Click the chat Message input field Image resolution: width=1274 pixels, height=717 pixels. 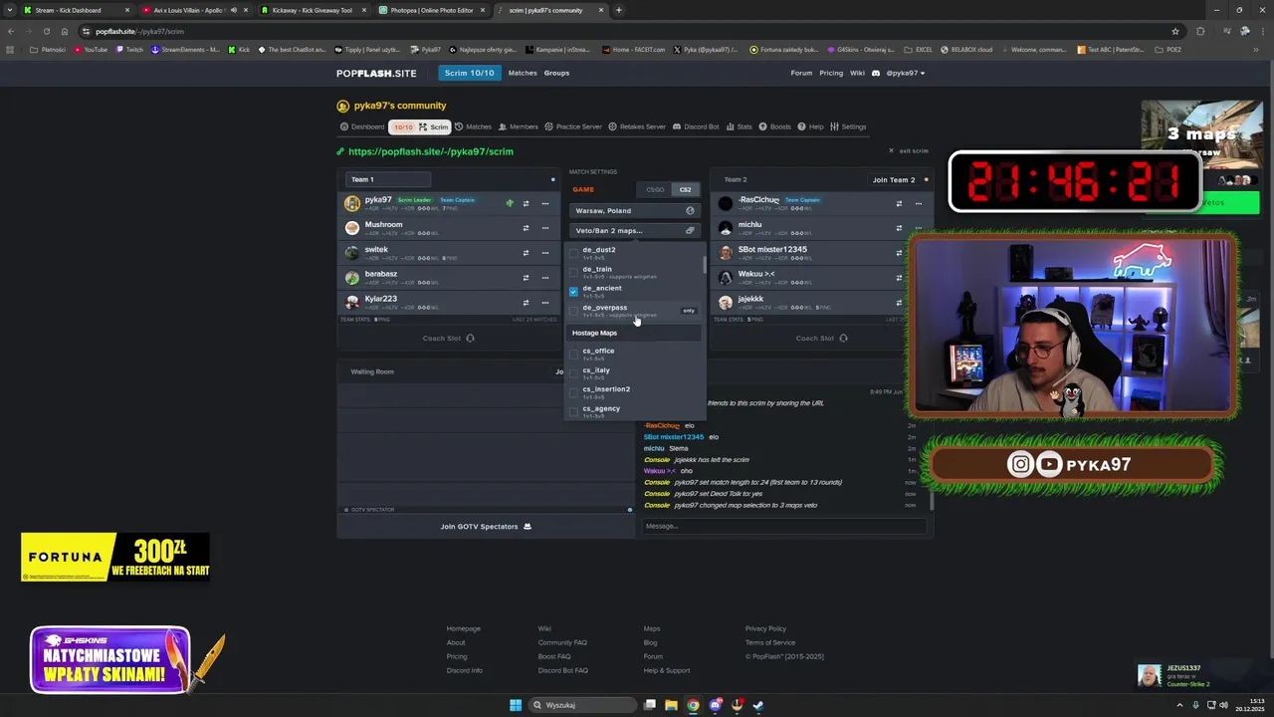(784, 526)
